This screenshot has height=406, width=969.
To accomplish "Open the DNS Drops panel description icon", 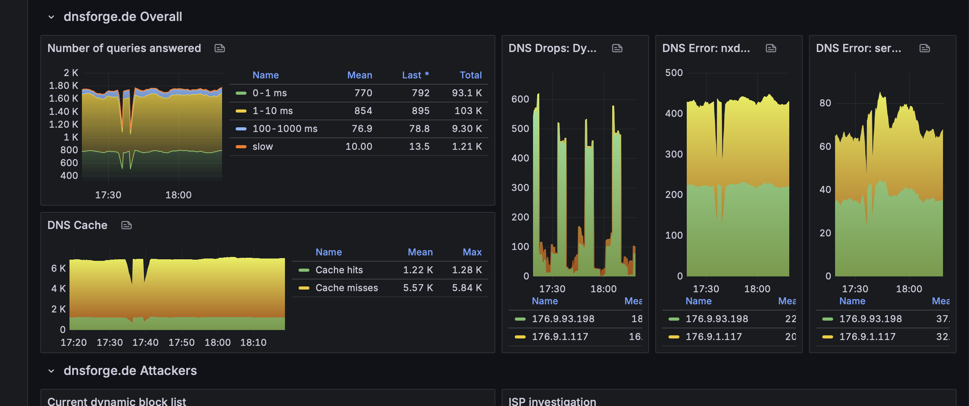I will point(617,48).
